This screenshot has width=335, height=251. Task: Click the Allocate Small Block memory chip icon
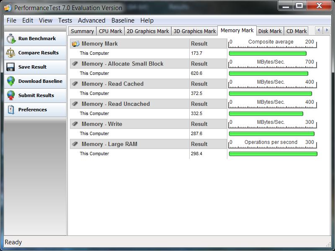(75, 64)
